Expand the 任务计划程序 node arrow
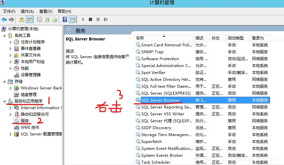The width and height of the screenshot is (284, 165). tap(11, 42)
